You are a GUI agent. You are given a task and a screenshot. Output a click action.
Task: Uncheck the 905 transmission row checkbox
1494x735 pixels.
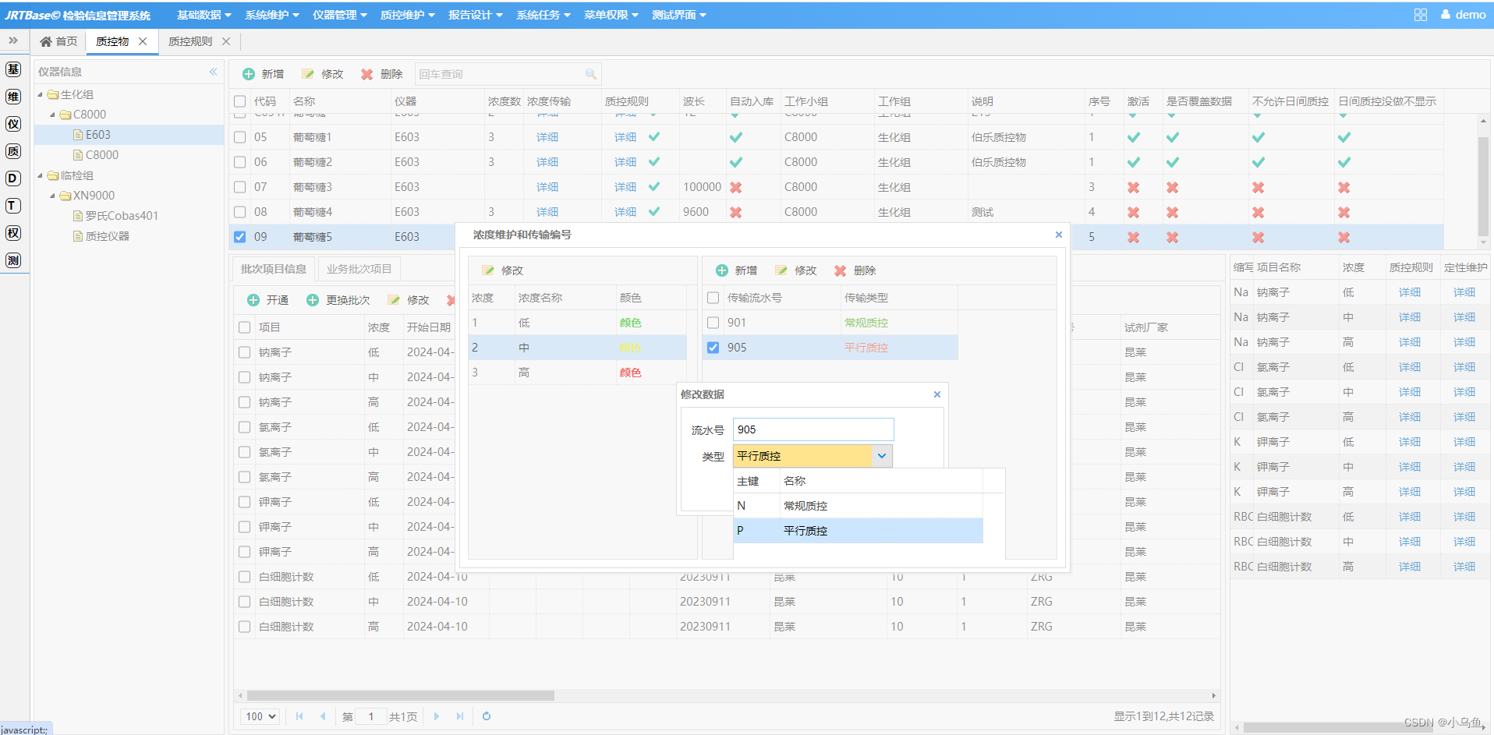coord(713,348)
